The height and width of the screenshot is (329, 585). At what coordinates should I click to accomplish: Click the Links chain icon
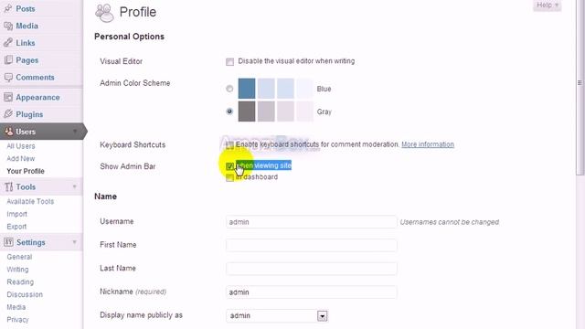click(x=8, y=43)
